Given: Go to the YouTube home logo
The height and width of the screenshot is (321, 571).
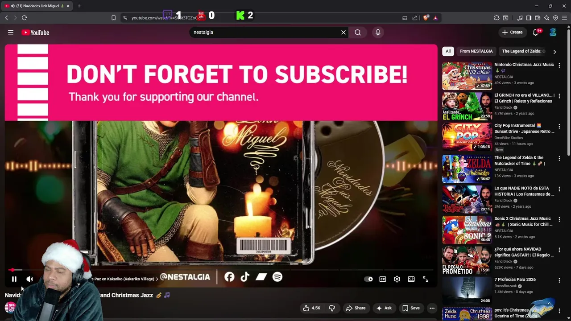Looking at the screenshot, I should pos(35,33).
